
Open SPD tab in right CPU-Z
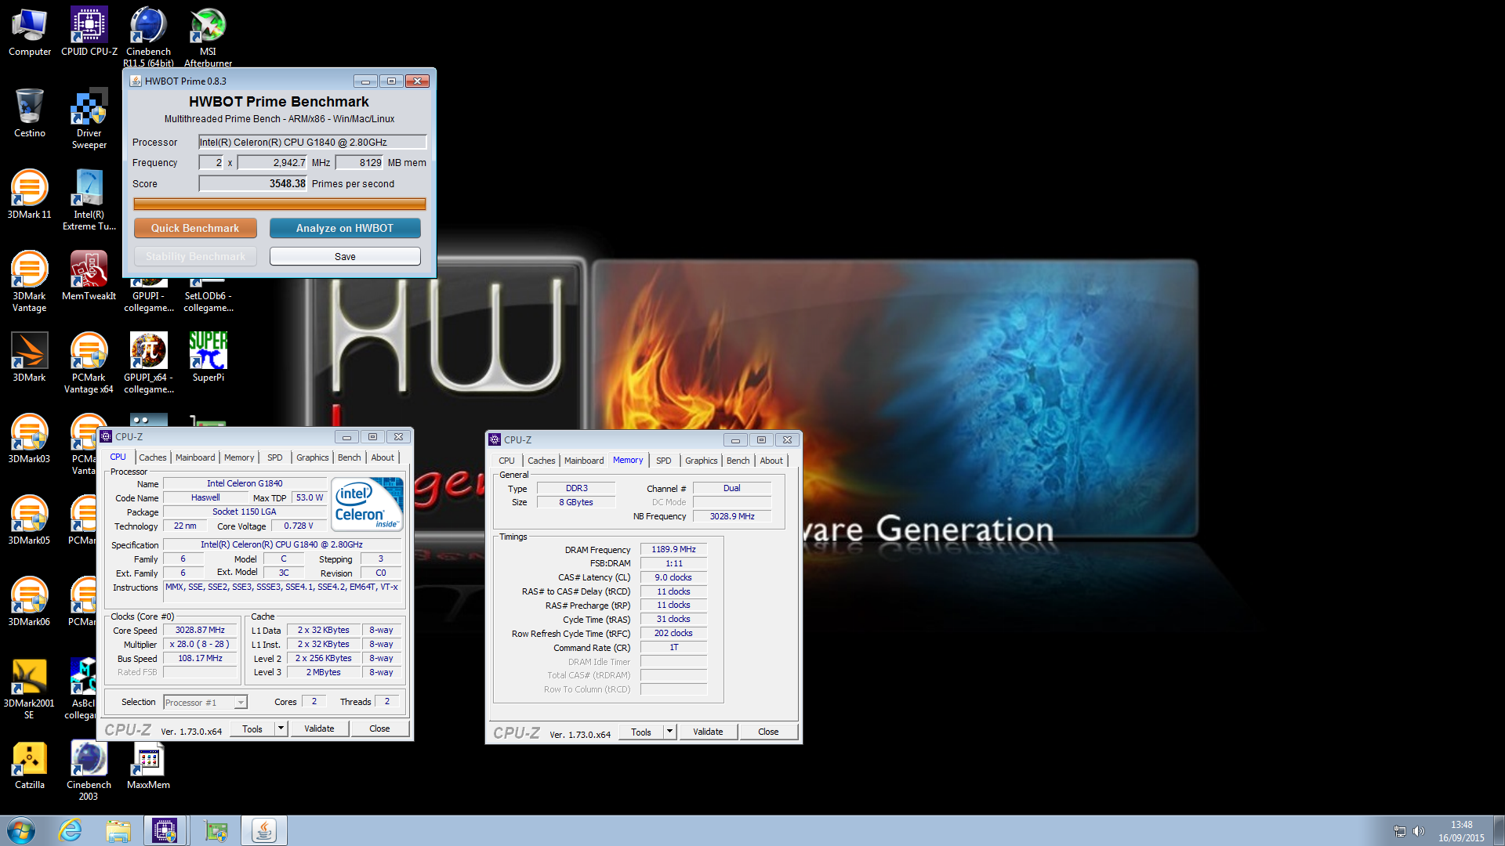click(x=664, y=461)
